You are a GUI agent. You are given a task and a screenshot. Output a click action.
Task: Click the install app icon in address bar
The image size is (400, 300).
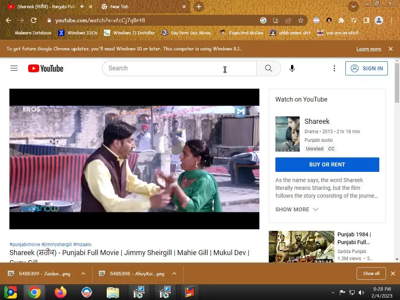click(x=276, y=20)
